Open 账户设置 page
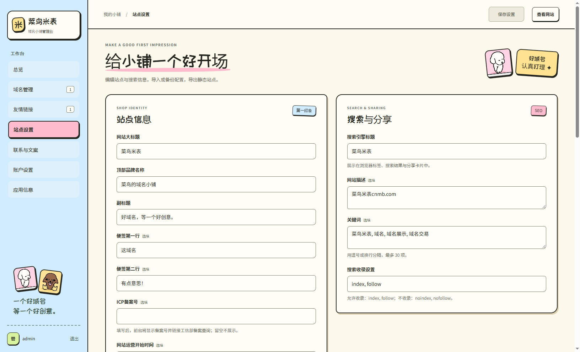Screen dimensions: 580x352 coord(44,170)
